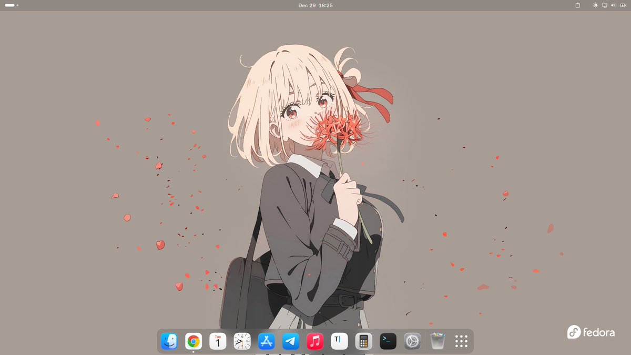
Task: Open System Settings gear in dock
Action: point(412,341)
